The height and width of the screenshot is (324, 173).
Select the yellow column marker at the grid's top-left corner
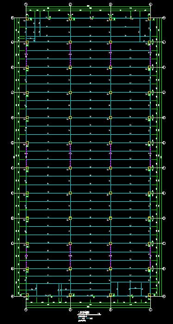pyautogui.click(x=27, y=19)
